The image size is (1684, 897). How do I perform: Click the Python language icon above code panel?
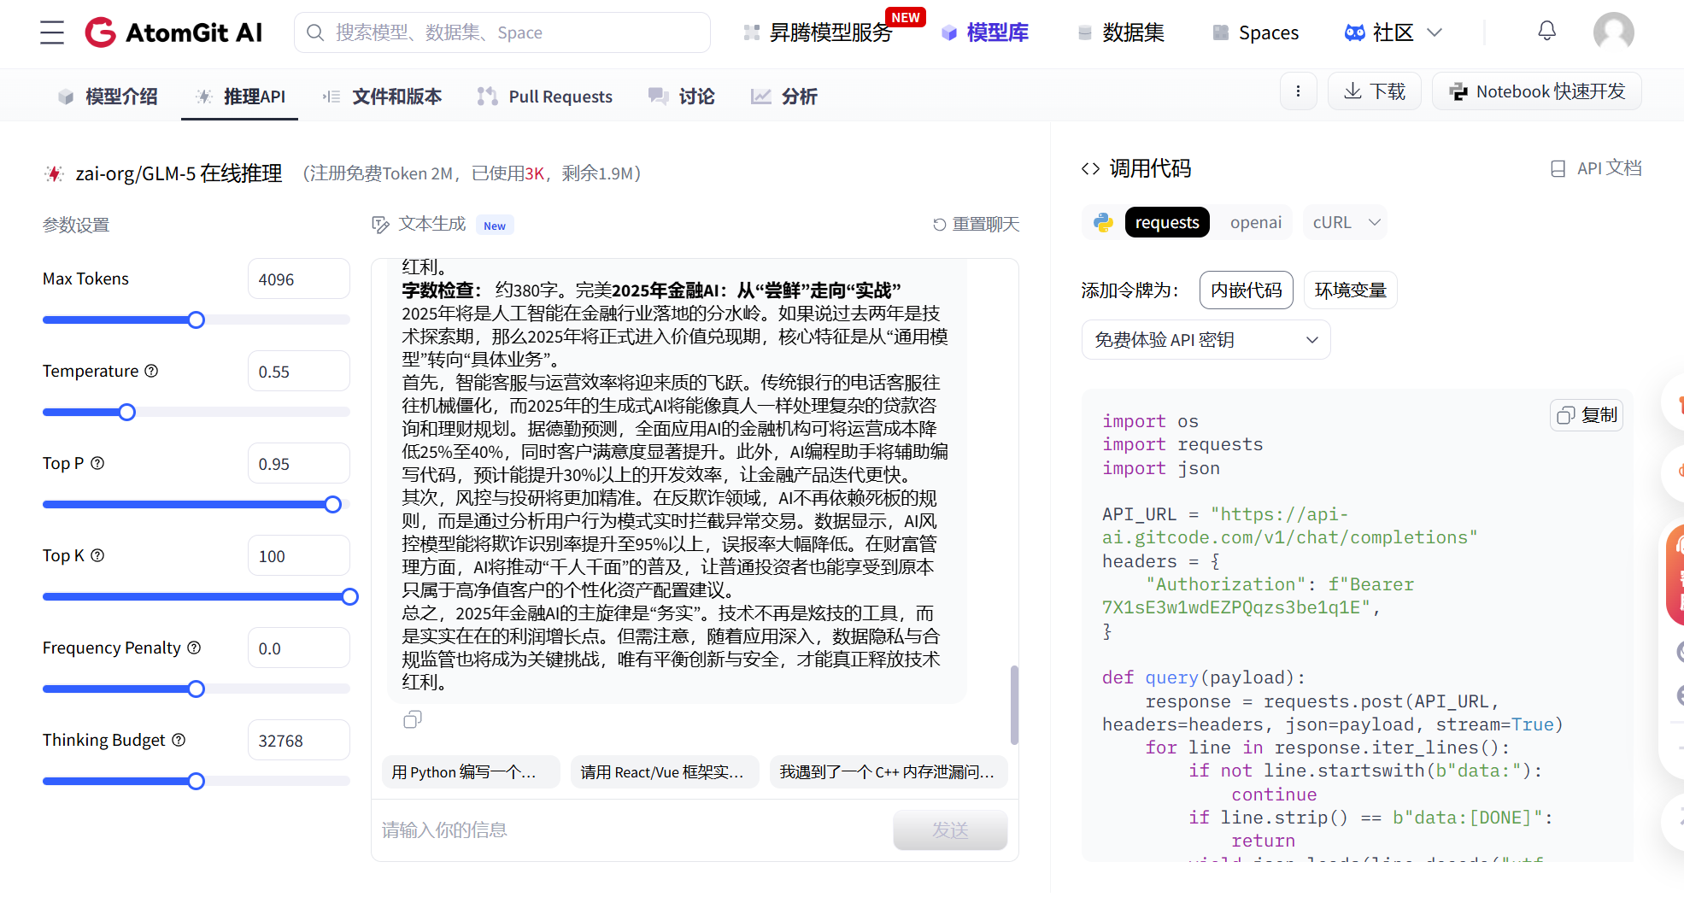(1102, 222)
